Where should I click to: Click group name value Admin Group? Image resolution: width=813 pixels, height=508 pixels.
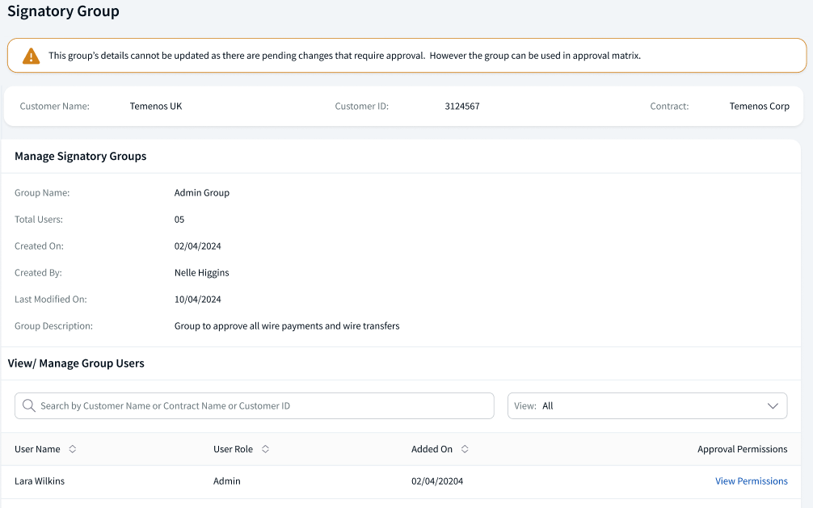(202, 193)
